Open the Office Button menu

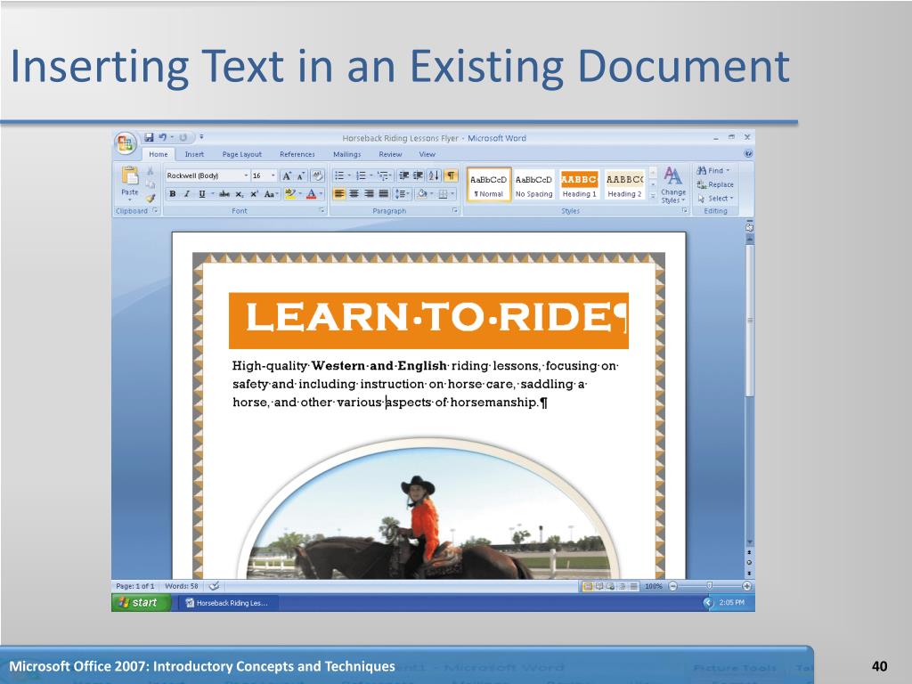tap(125, 142)
